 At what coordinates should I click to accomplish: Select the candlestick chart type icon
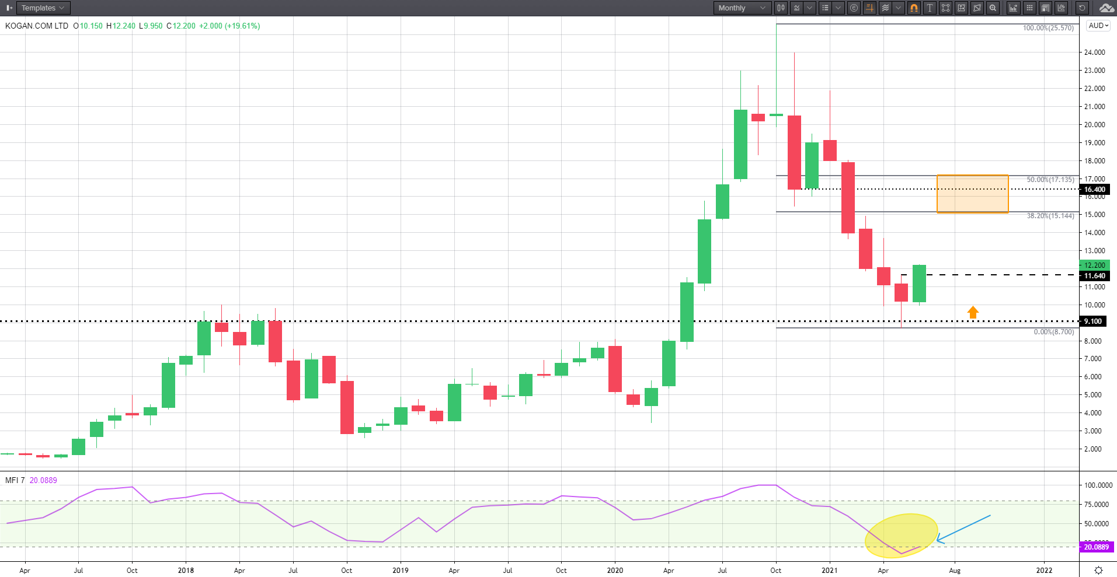(x=781, y=8)
